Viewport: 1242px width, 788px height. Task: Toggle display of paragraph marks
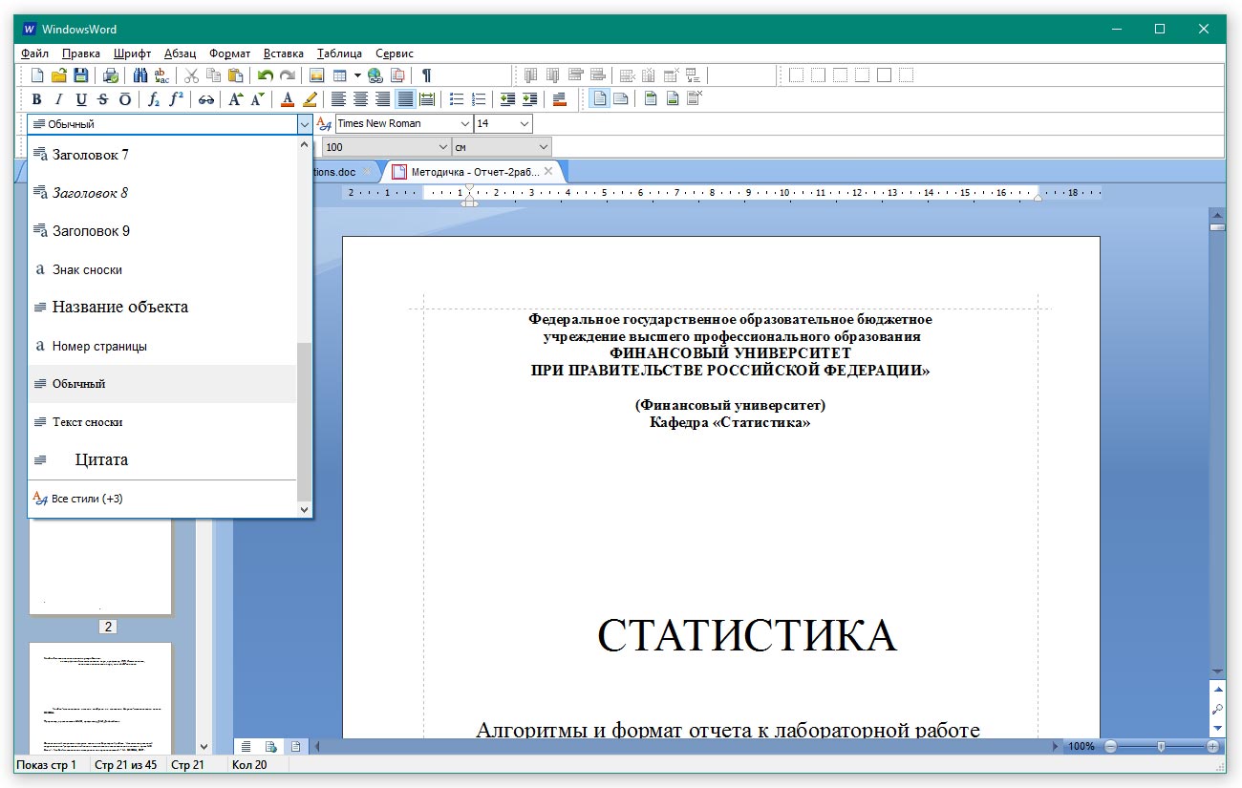(x=426, y=75)
